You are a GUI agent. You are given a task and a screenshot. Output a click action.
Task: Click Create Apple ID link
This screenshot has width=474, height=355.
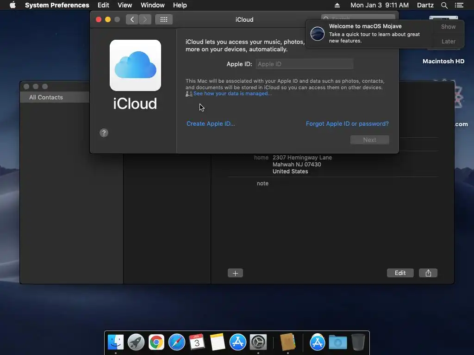tap(211, 123)
